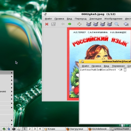Click in the terminal at the command prompt

click(x=125, y=70)
